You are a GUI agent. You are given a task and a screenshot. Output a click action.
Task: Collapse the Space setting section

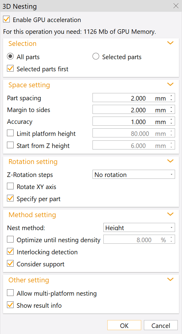(x=170, y=84)
